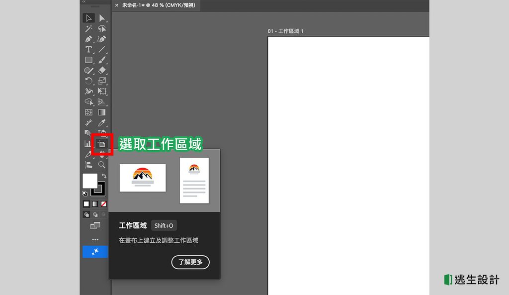Click 工作區域 title in tooltip
509x295 pixels.
coord(133,225)
